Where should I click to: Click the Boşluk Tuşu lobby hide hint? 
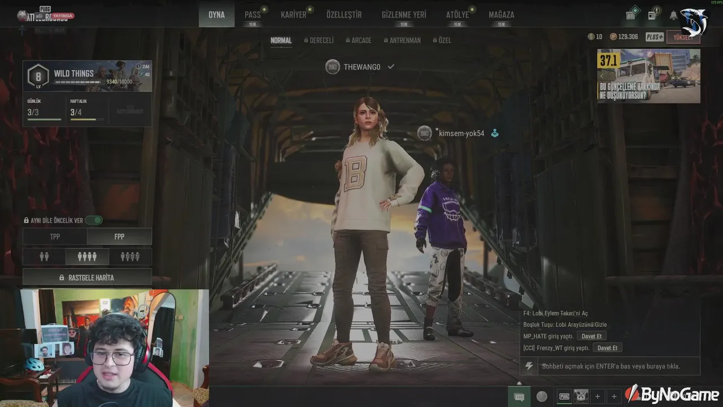tap(565, 324)
